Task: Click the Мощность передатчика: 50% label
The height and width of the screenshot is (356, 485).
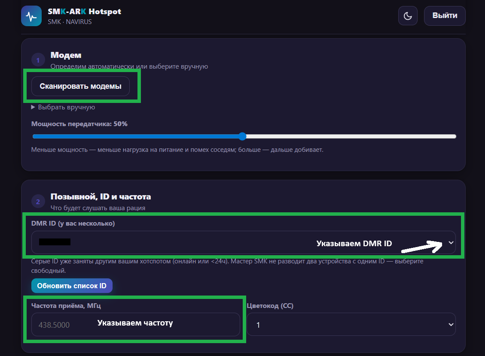Action: click(79, 124)
